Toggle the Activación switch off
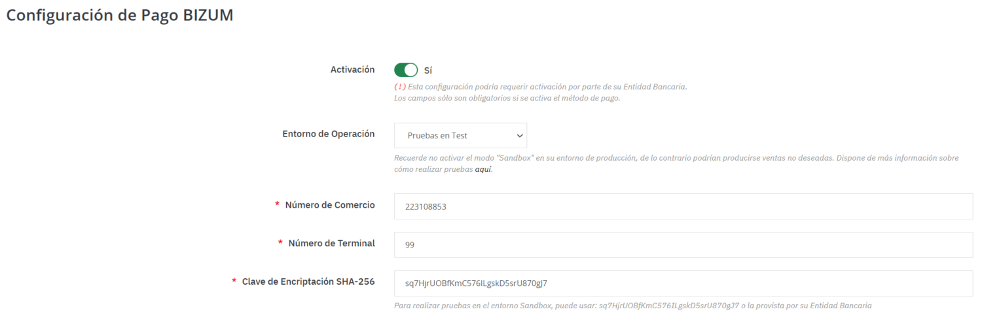Viewport: 982px width, 320px height. pos(406,70)
